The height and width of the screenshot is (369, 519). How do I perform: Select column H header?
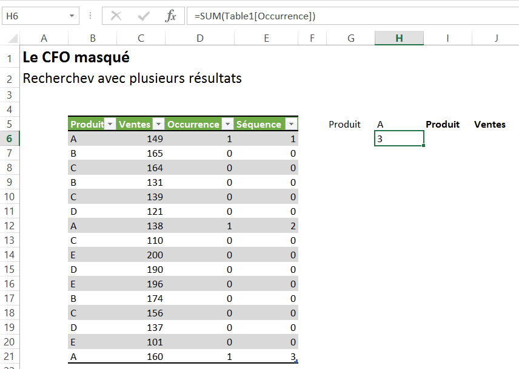click(399, 38)
